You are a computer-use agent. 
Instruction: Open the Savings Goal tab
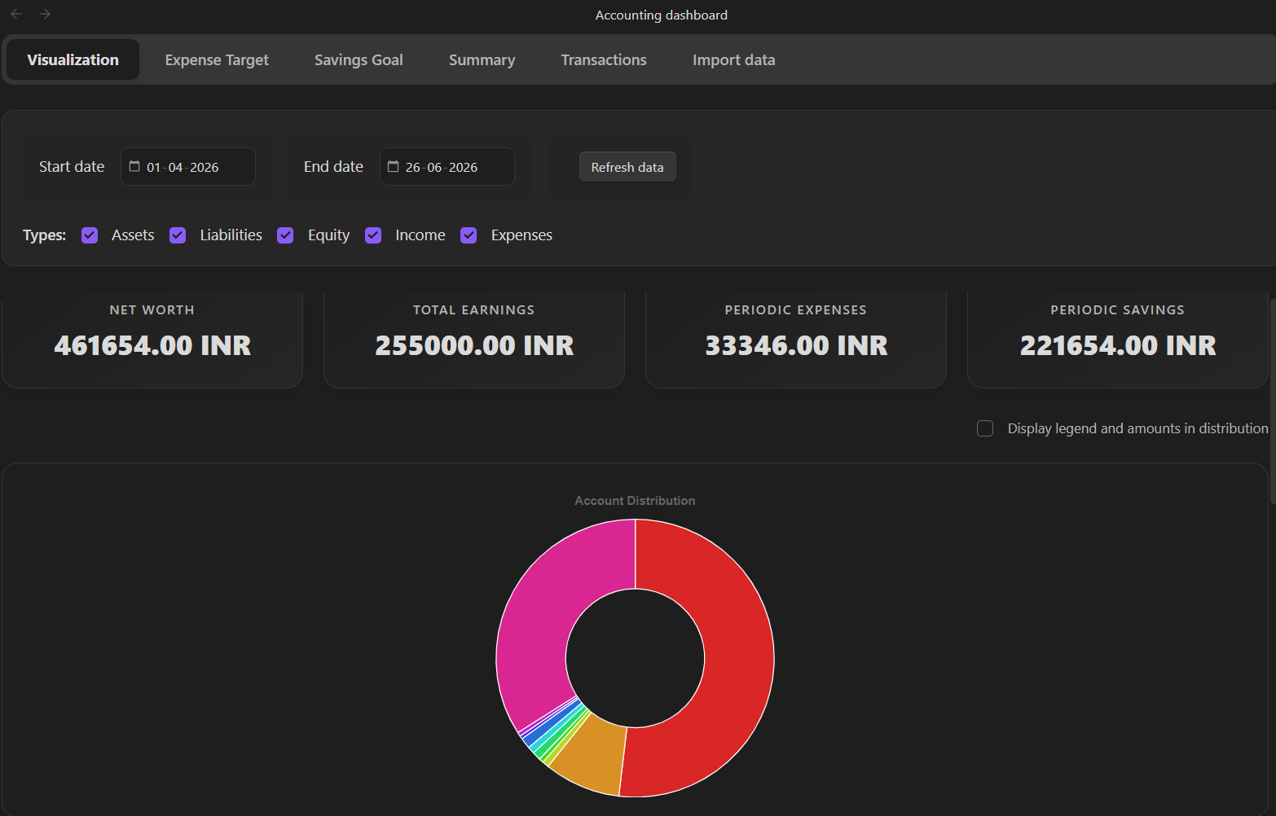coord(359,59)
